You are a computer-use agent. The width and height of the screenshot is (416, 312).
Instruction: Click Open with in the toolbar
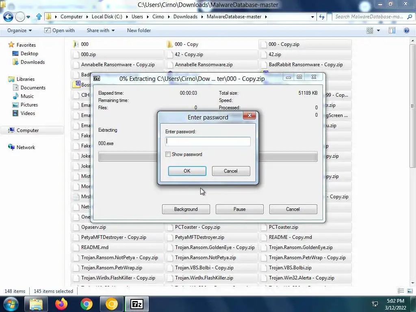(x=59, y=30)
